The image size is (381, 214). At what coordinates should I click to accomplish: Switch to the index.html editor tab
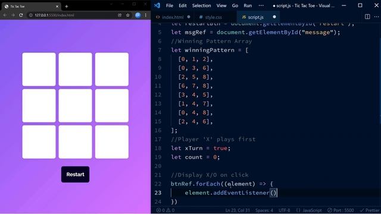point(173,17)
